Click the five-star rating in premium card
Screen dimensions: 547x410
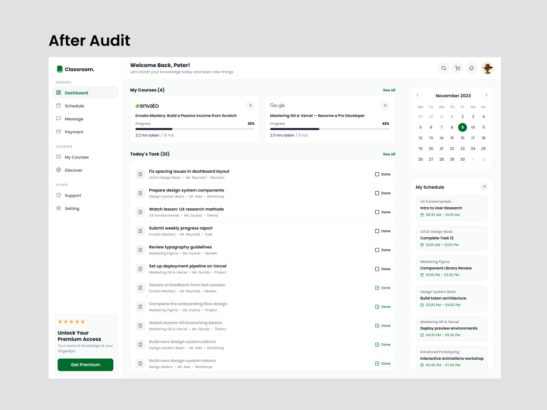71,322
